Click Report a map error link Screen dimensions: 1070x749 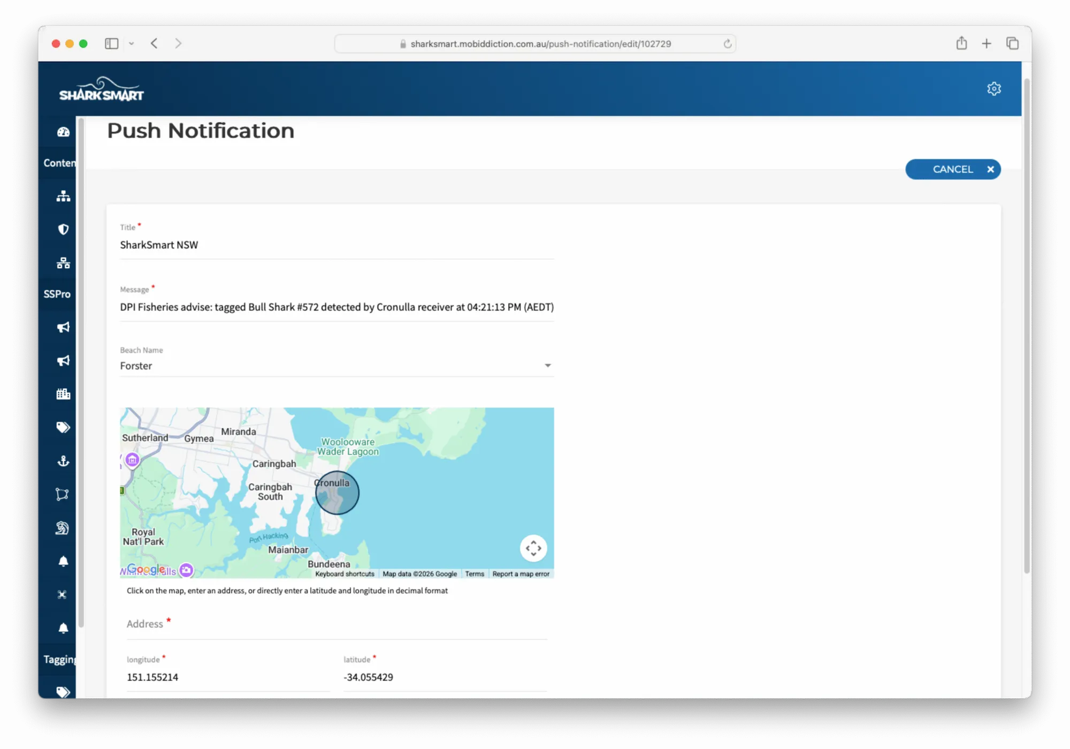click(521, 574)
